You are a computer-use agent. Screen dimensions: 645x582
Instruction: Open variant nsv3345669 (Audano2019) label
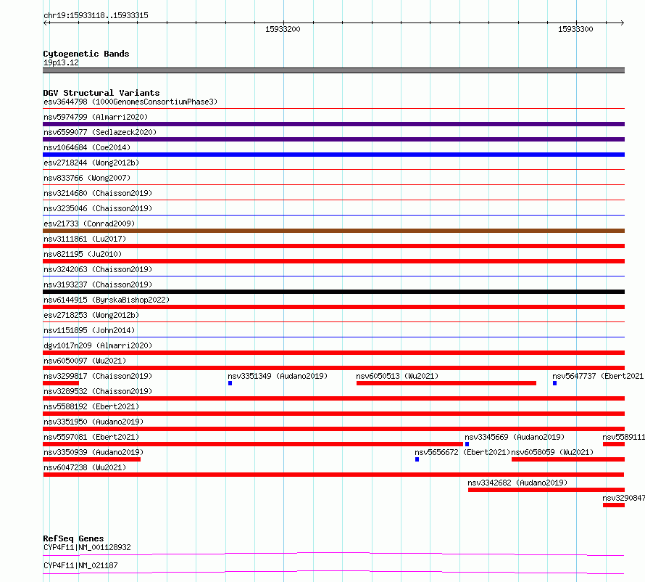click(x=515, y=437)
